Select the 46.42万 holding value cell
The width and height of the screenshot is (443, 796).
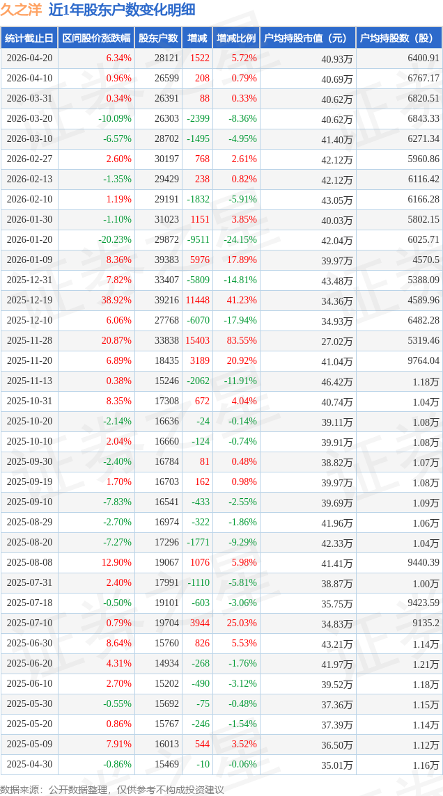pyautogui.click(x=337, y=382)
